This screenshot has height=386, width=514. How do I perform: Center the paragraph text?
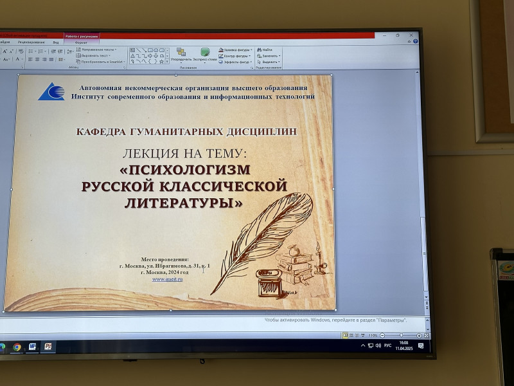[x=37, y=59]
